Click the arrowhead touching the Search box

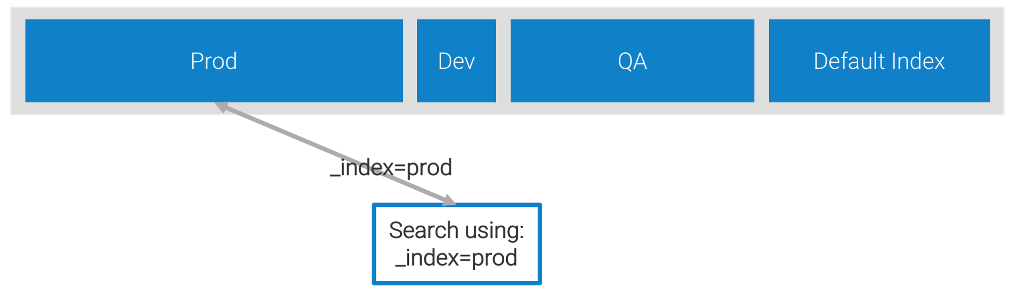click(448, 200)
